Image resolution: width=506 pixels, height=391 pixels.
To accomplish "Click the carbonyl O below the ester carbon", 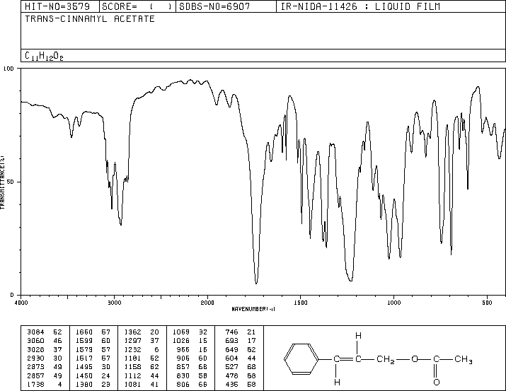I will 437,382.
